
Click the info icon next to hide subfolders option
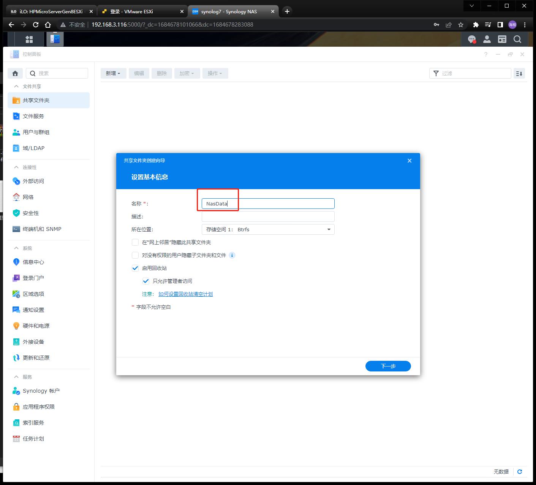click(x=232, y=255)
